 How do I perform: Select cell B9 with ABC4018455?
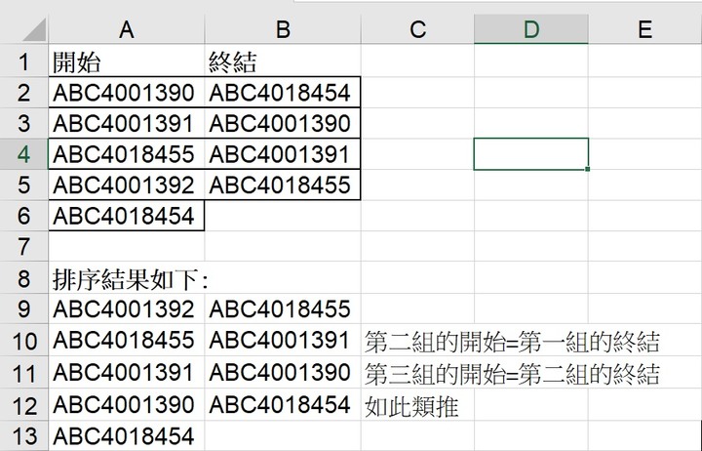coord(283,310)
